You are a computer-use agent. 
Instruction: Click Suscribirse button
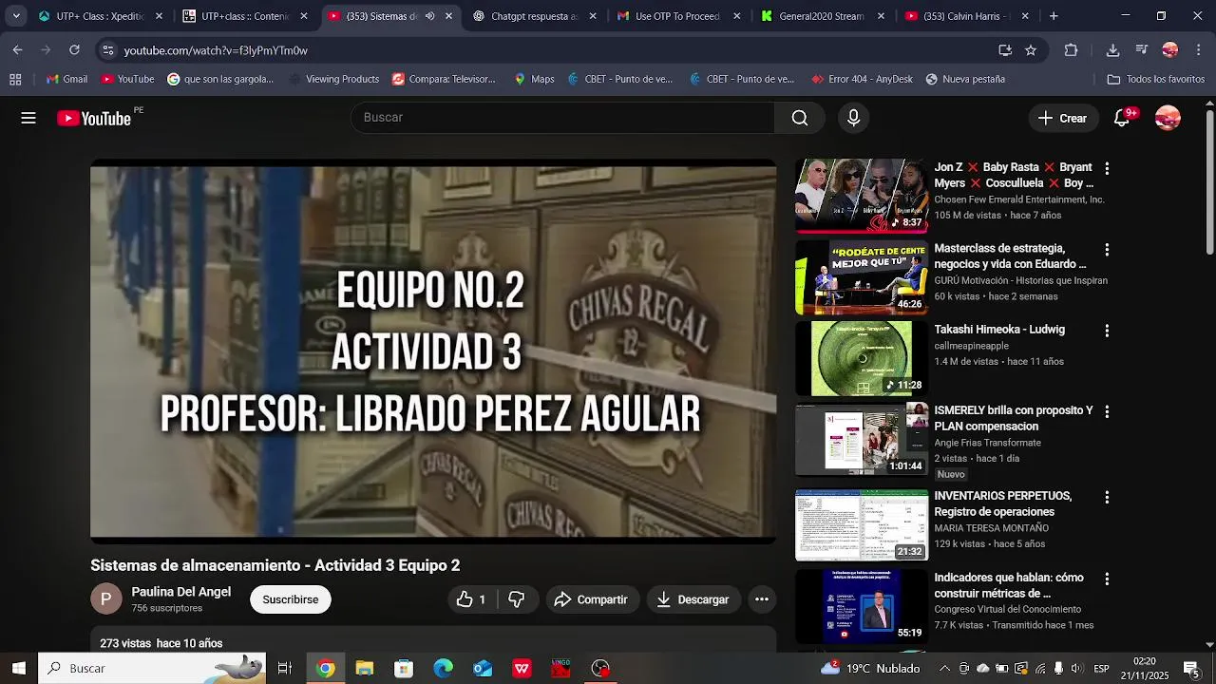(x=291, y=599)
